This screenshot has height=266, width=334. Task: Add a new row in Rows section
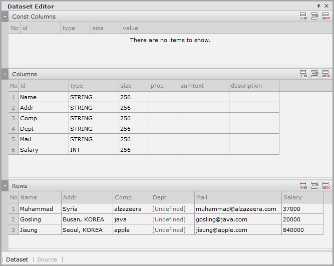pyautogui.click(x=303, y=186)
